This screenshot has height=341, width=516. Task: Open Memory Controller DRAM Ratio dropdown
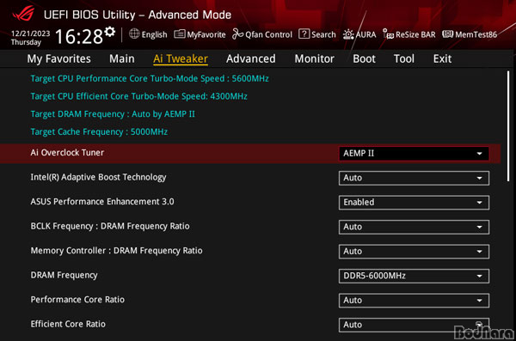click(x=414, y=251)
